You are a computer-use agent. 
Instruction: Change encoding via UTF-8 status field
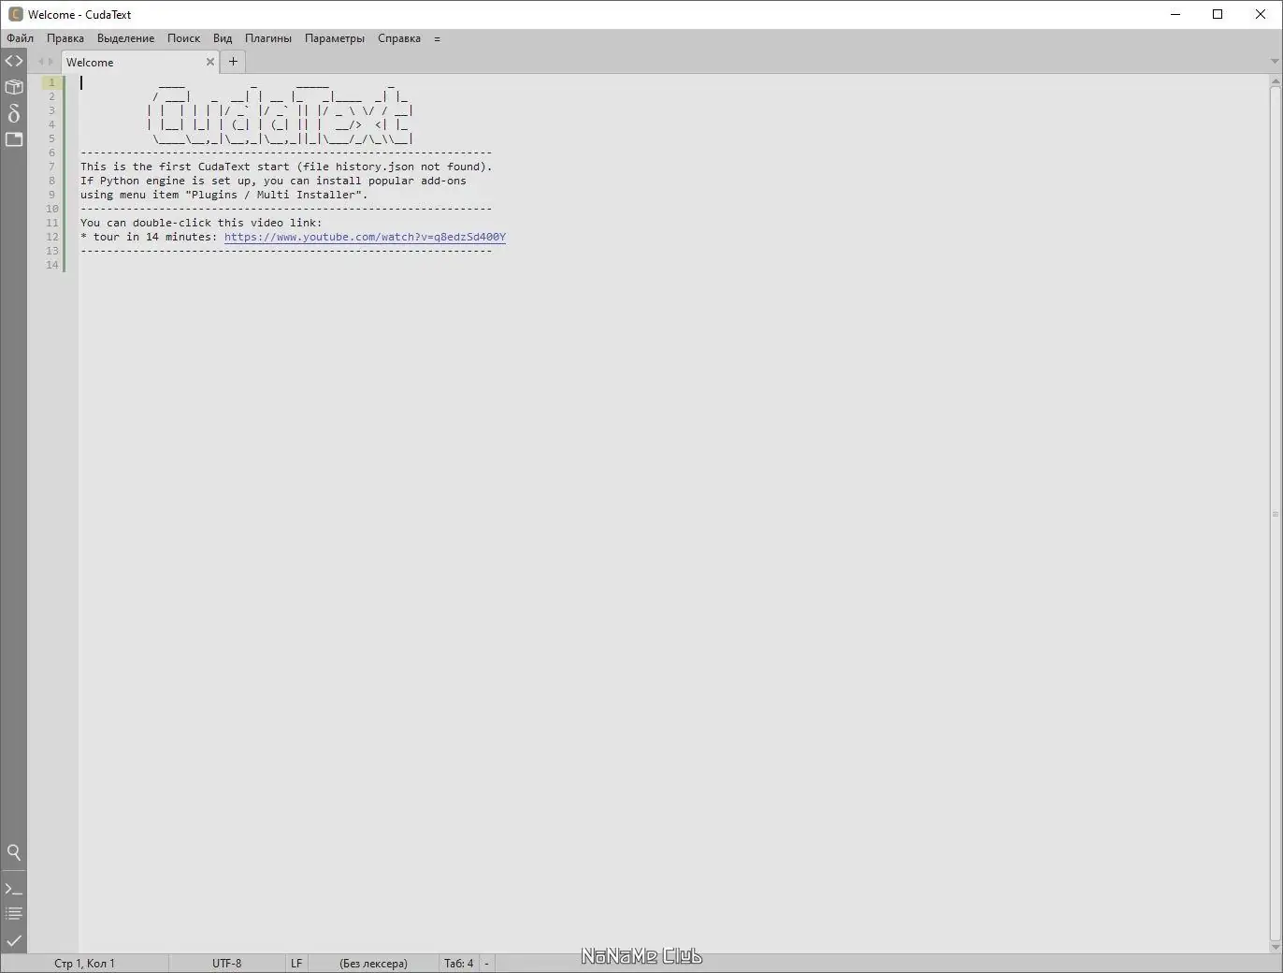226,963
